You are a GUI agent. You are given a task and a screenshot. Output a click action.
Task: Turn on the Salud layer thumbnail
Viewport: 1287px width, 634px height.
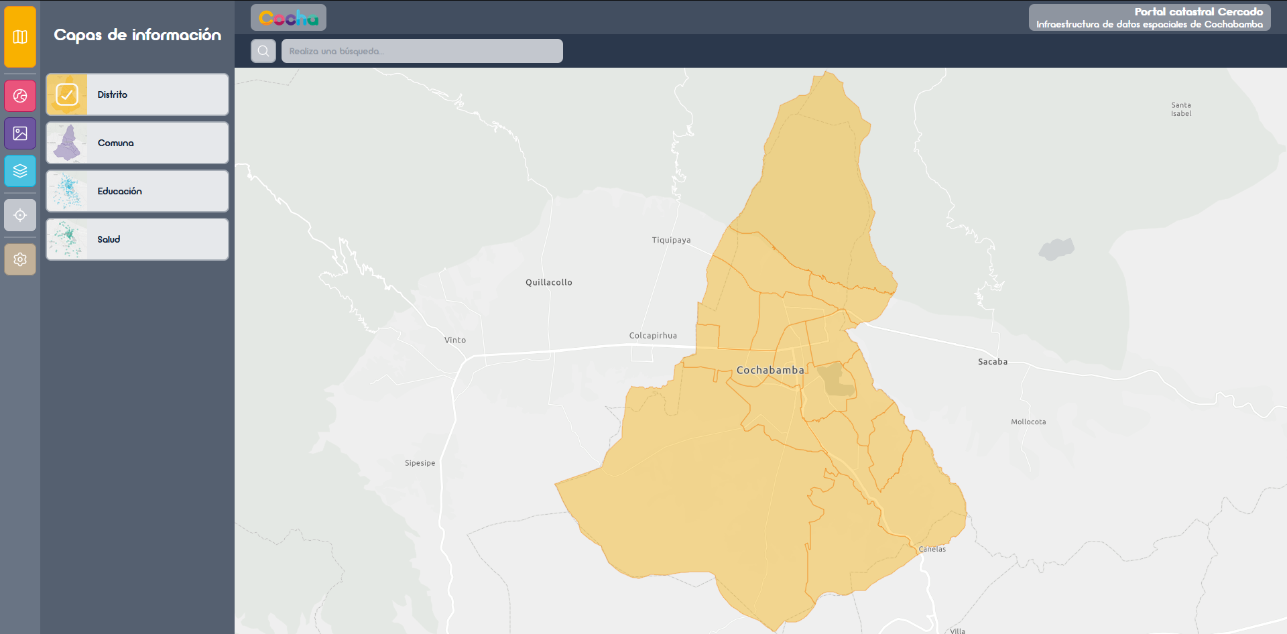(67, 239)
